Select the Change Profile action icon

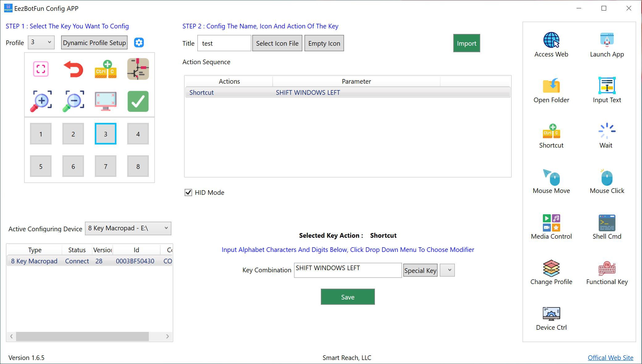tap(551, 268)
